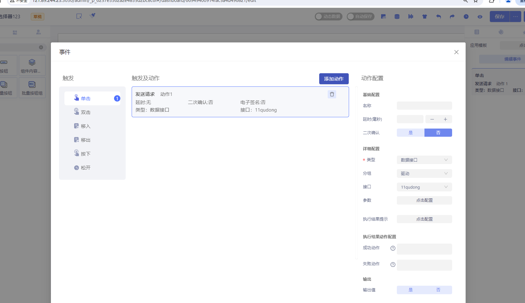The image size is (525, 303).
Task: Click the paint brush cleanup icon
Action: pyautogui.click(x=92, y=16)
